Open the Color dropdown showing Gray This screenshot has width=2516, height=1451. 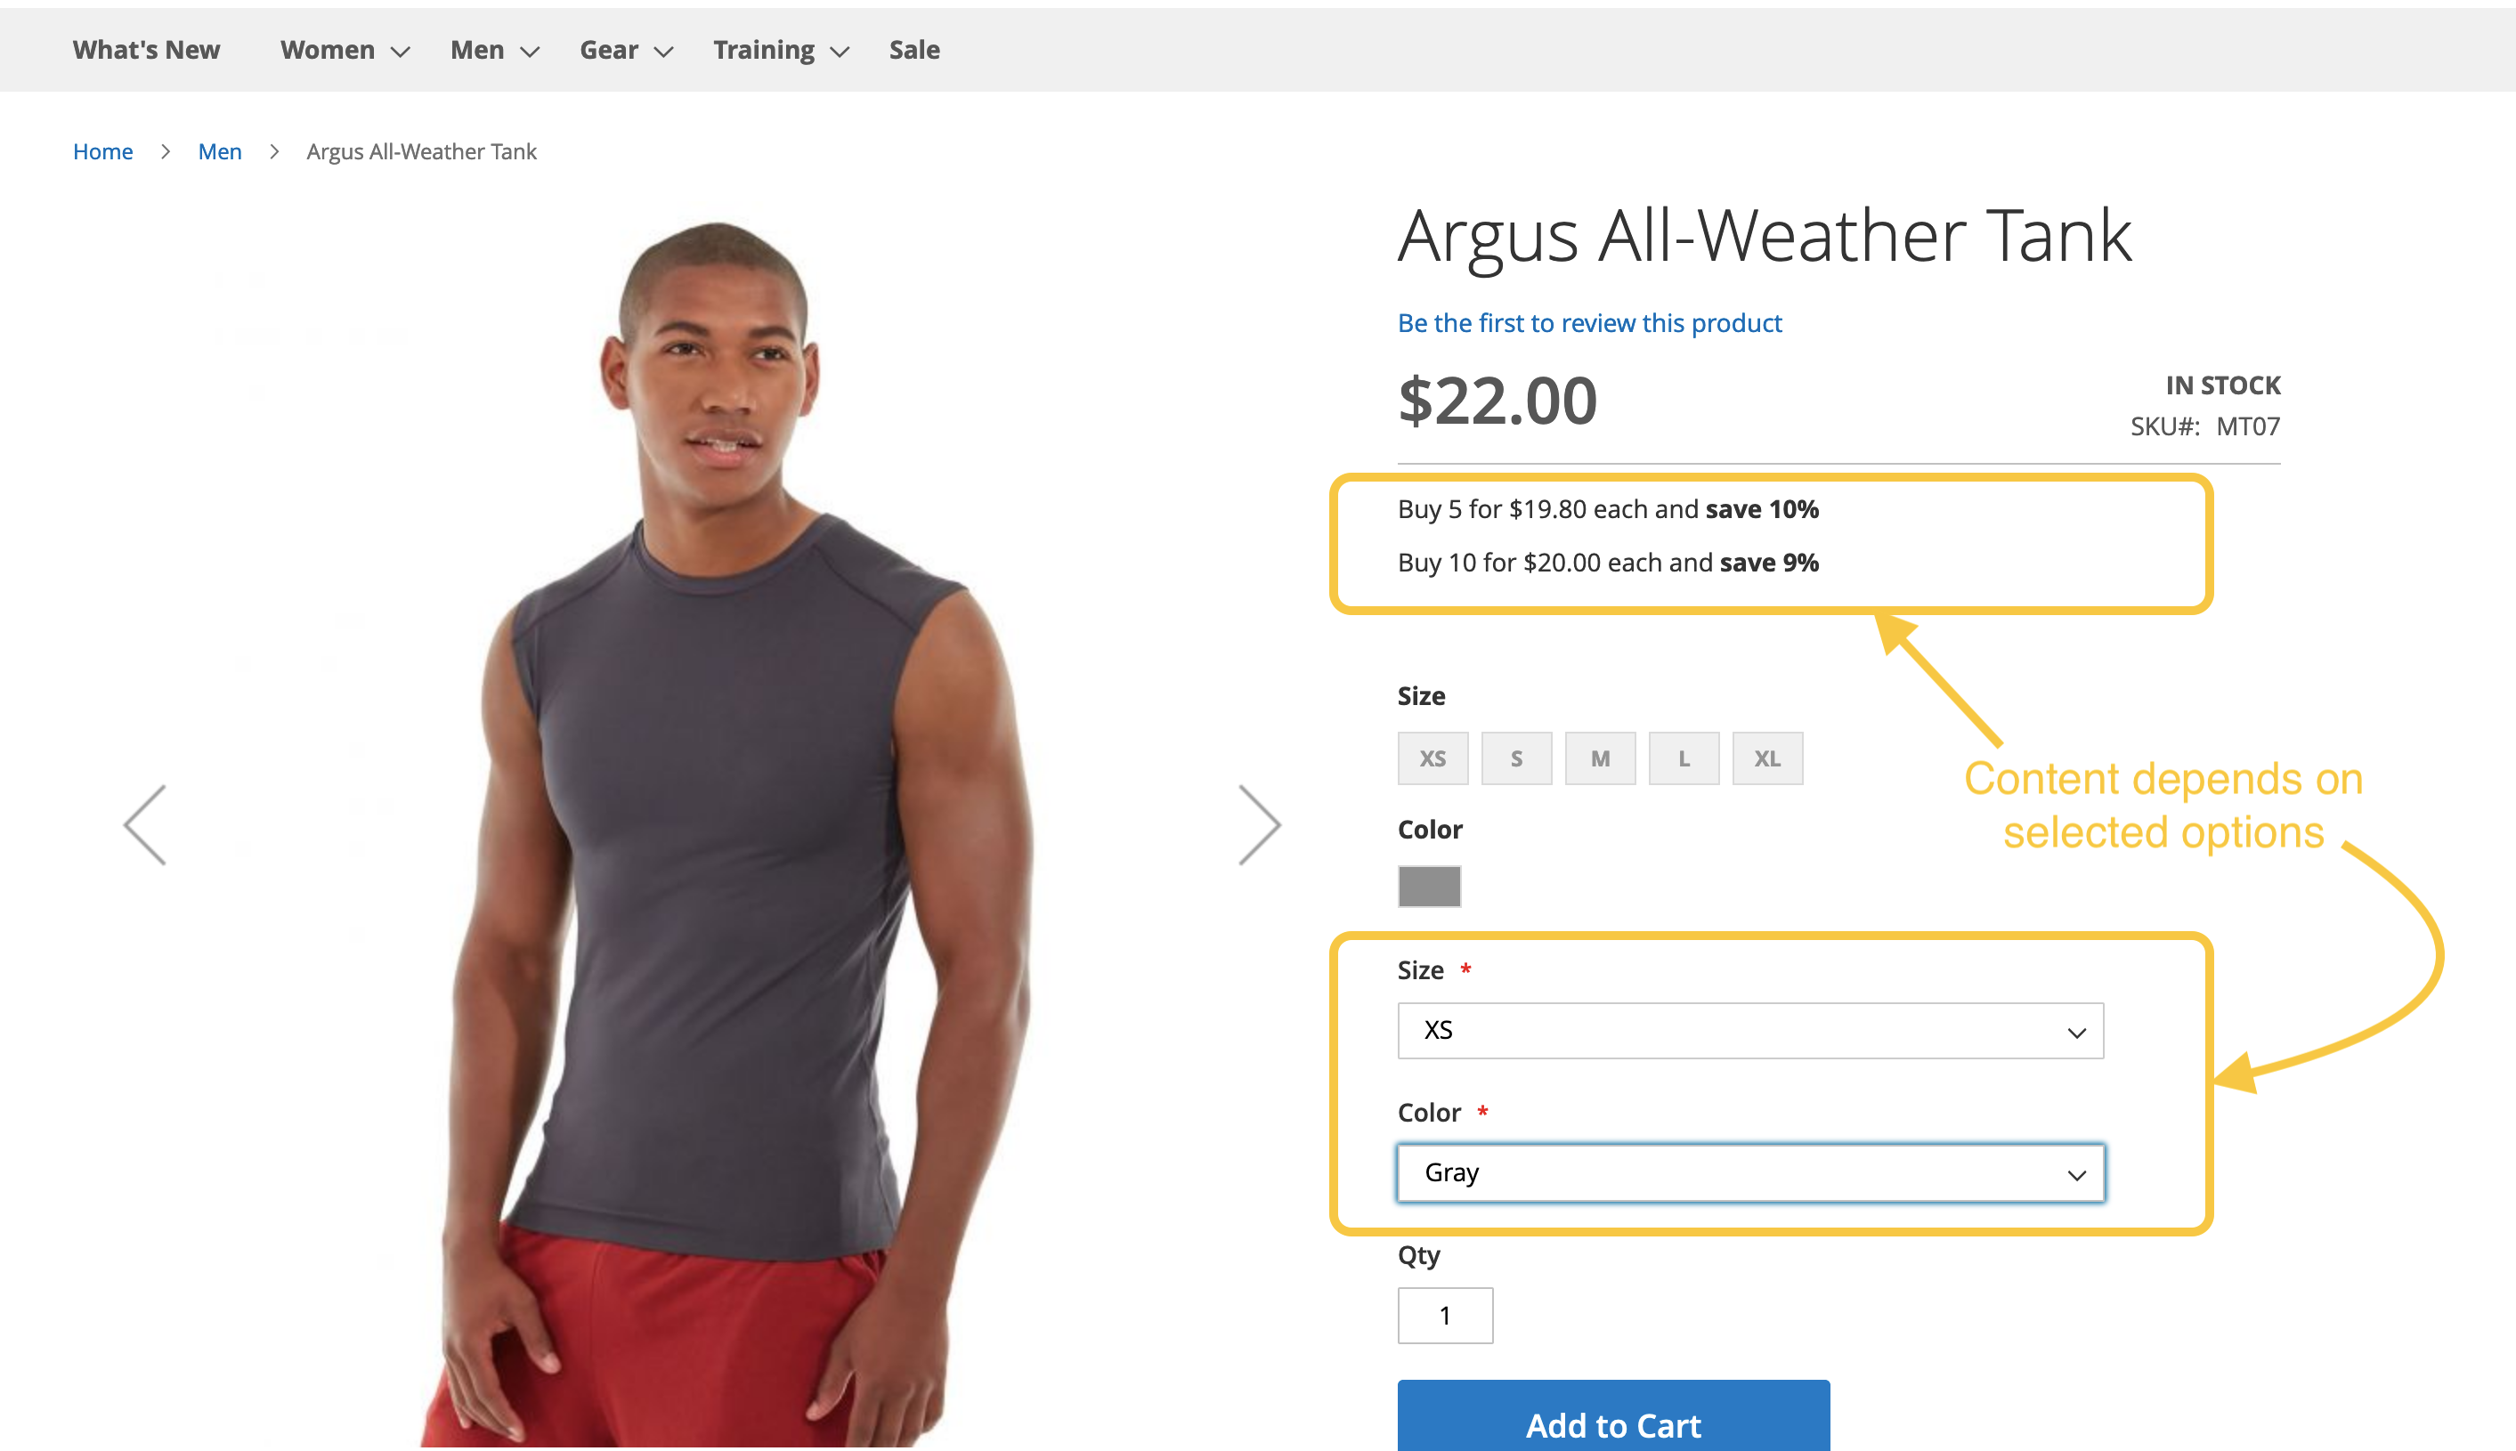[1749, 1173]
